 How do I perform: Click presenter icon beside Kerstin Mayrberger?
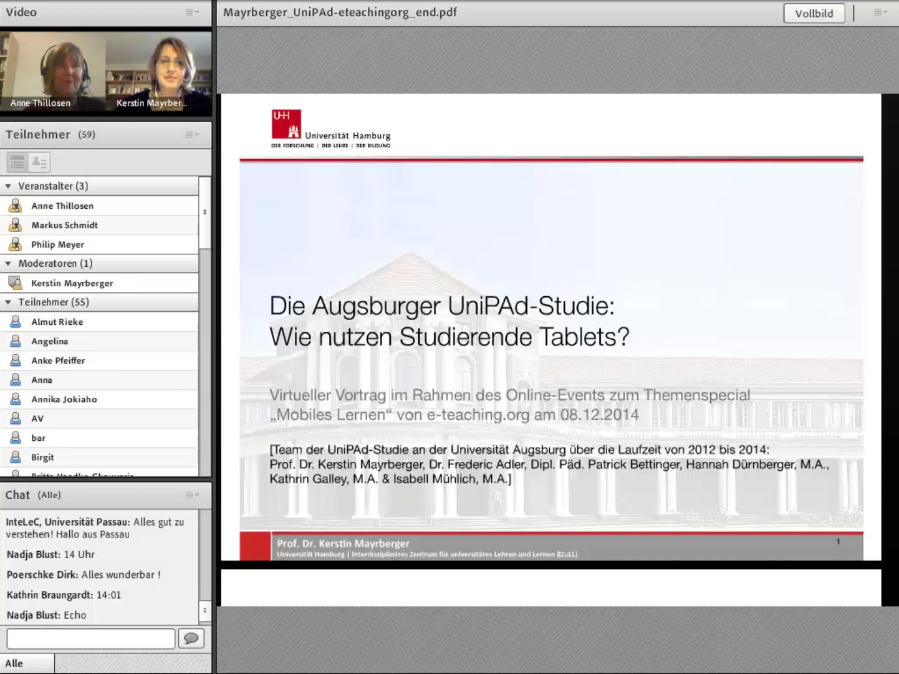tap(16, 283)
